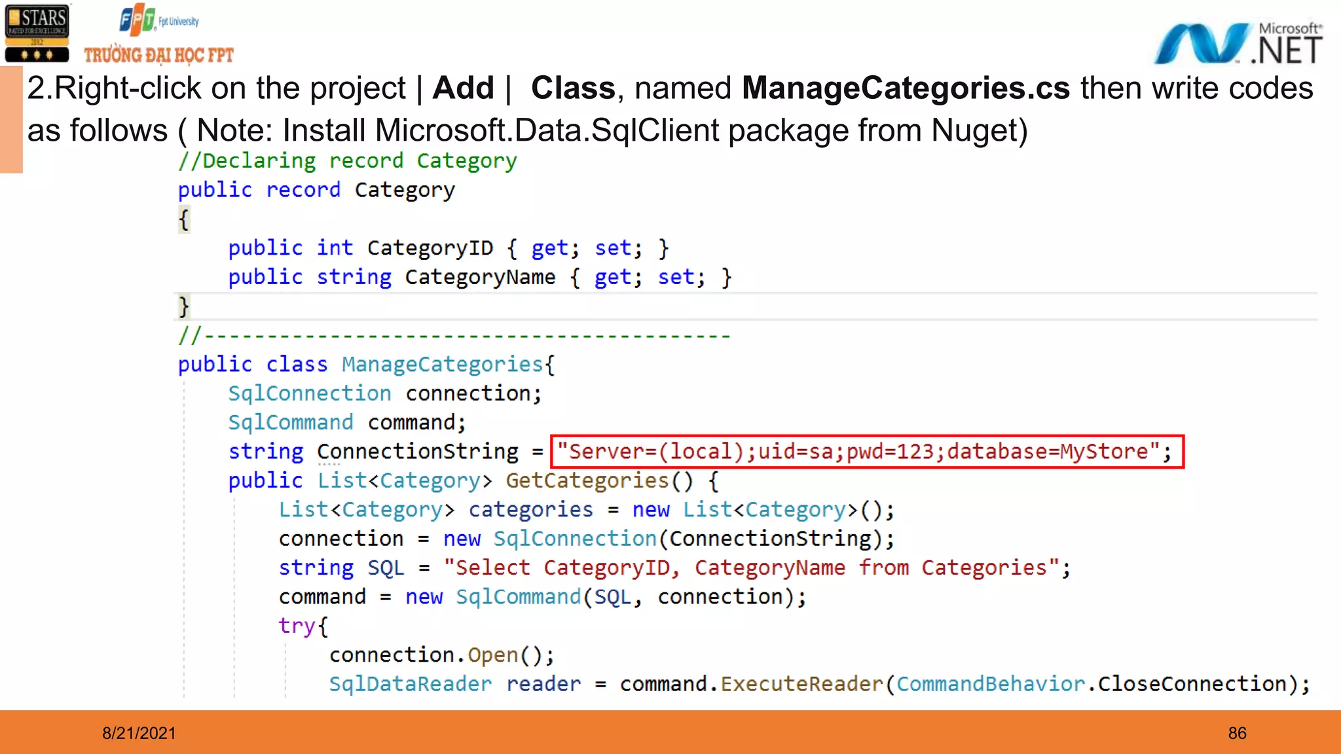The height and width of the screenshot is (754, 1341).
Task: Click the 'new SqlCommand(SQL, connection)' line
Action: click(543, 597)
